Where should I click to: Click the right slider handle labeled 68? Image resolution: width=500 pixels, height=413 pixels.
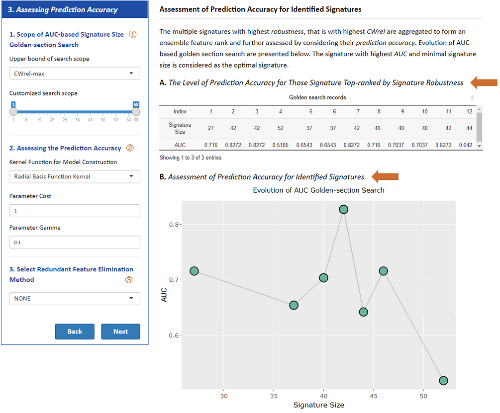tap(136, 112)
